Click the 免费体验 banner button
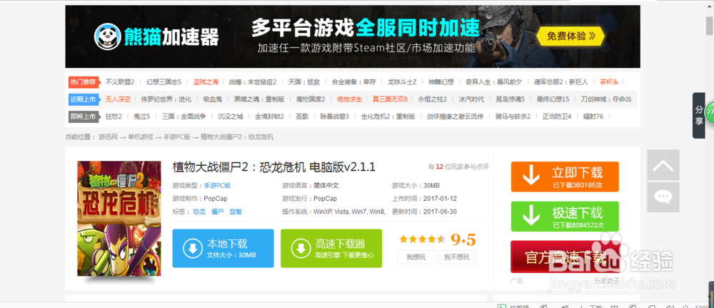The width and height of the screenshot is (714, 308). (x=570, y=36)
